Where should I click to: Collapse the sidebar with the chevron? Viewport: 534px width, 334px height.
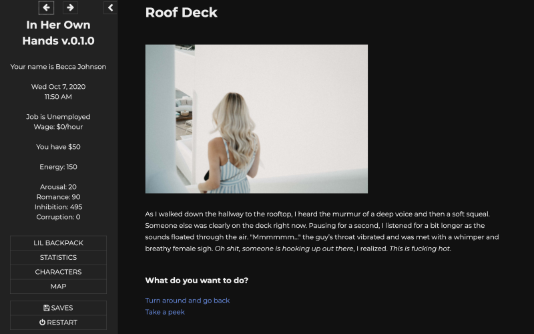tap(111, 8)
